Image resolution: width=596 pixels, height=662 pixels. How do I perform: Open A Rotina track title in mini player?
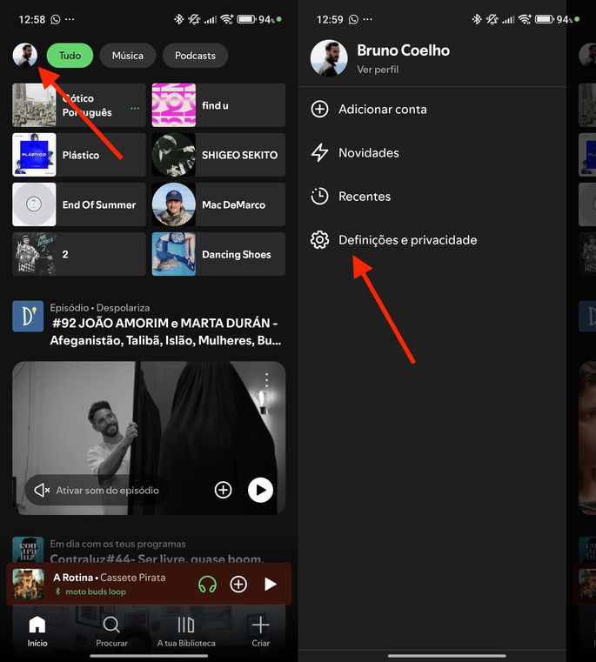(73, 578)
